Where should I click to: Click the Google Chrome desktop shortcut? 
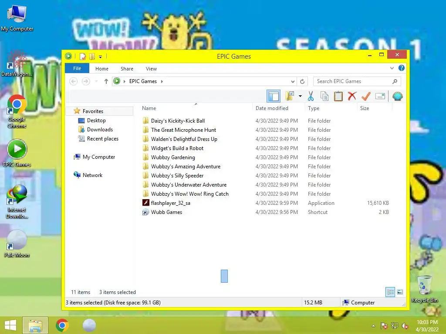pos(17,112)
